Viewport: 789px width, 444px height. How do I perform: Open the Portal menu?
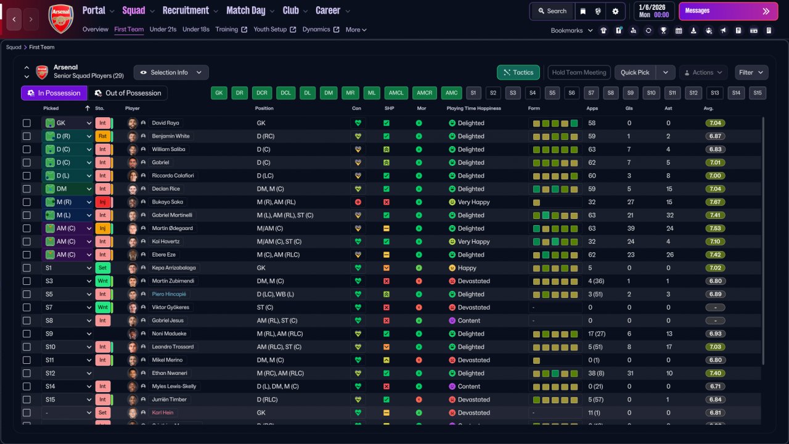pyautogui.click(x=99, y=10)
